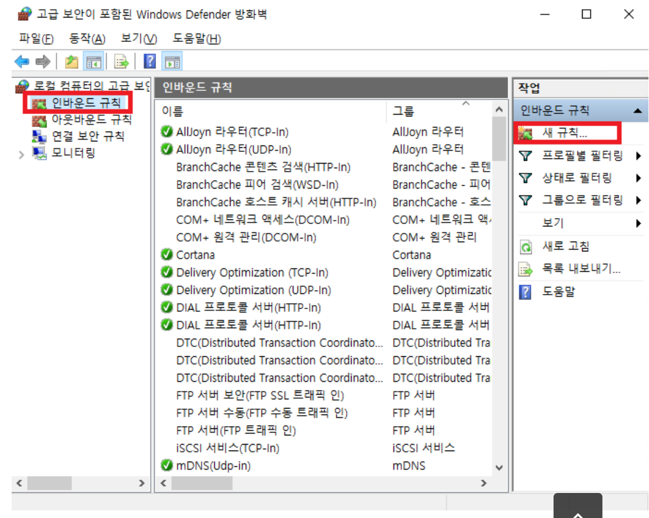Open the 동작(A) menu
The width and height of the screenshot is (649, 518).
tap(87, 39)
